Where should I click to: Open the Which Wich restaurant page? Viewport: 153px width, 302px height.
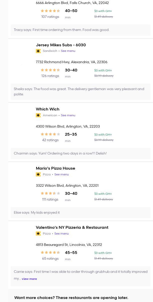point(48,109)
